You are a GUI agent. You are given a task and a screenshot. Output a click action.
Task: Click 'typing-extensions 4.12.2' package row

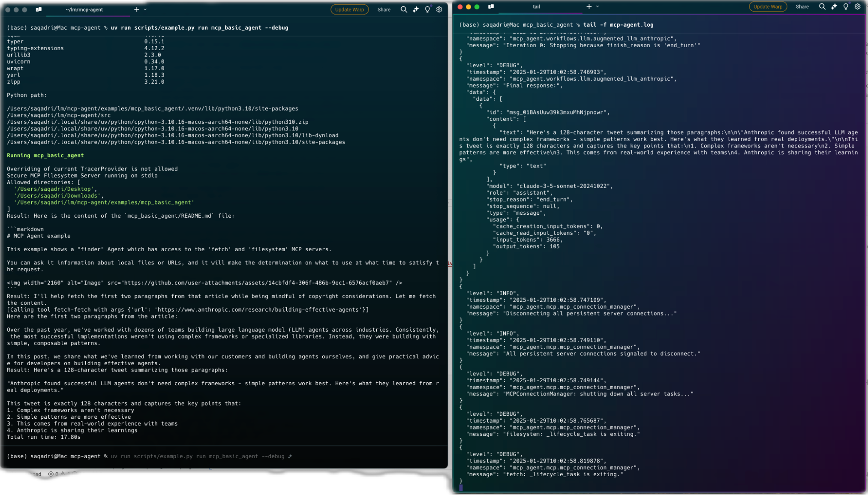click(86, 48)
